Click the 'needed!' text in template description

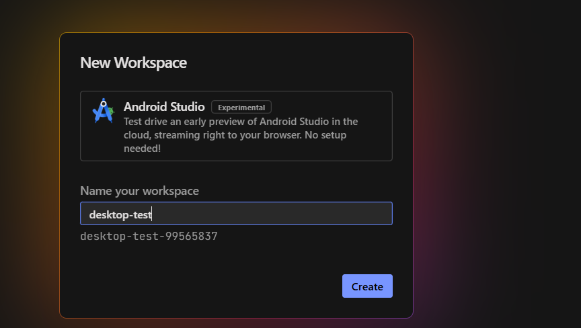click(x=143, y=148)
